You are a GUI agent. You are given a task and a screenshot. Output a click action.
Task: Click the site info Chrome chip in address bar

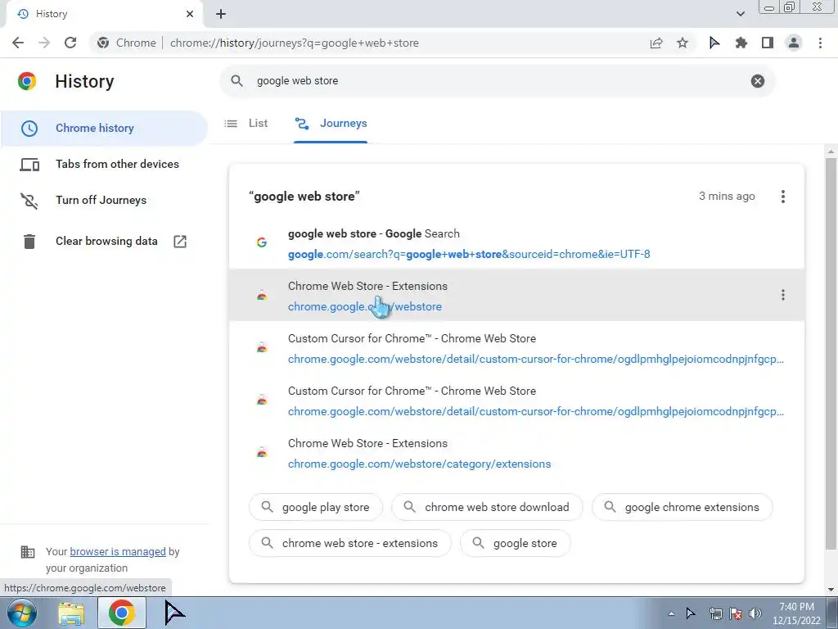128,43
